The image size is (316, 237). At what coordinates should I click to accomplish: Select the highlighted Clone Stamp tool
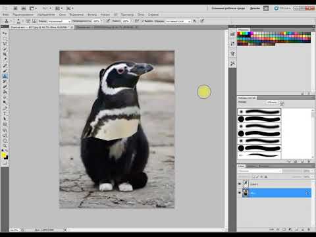5,76
